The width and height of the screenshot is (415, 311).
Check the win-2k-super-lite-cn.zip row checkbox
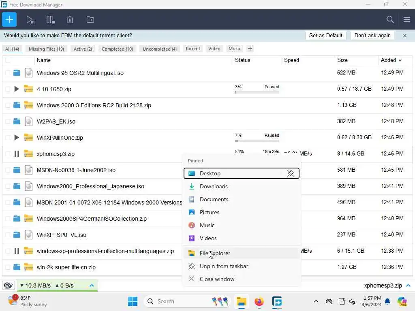point(8,267)
